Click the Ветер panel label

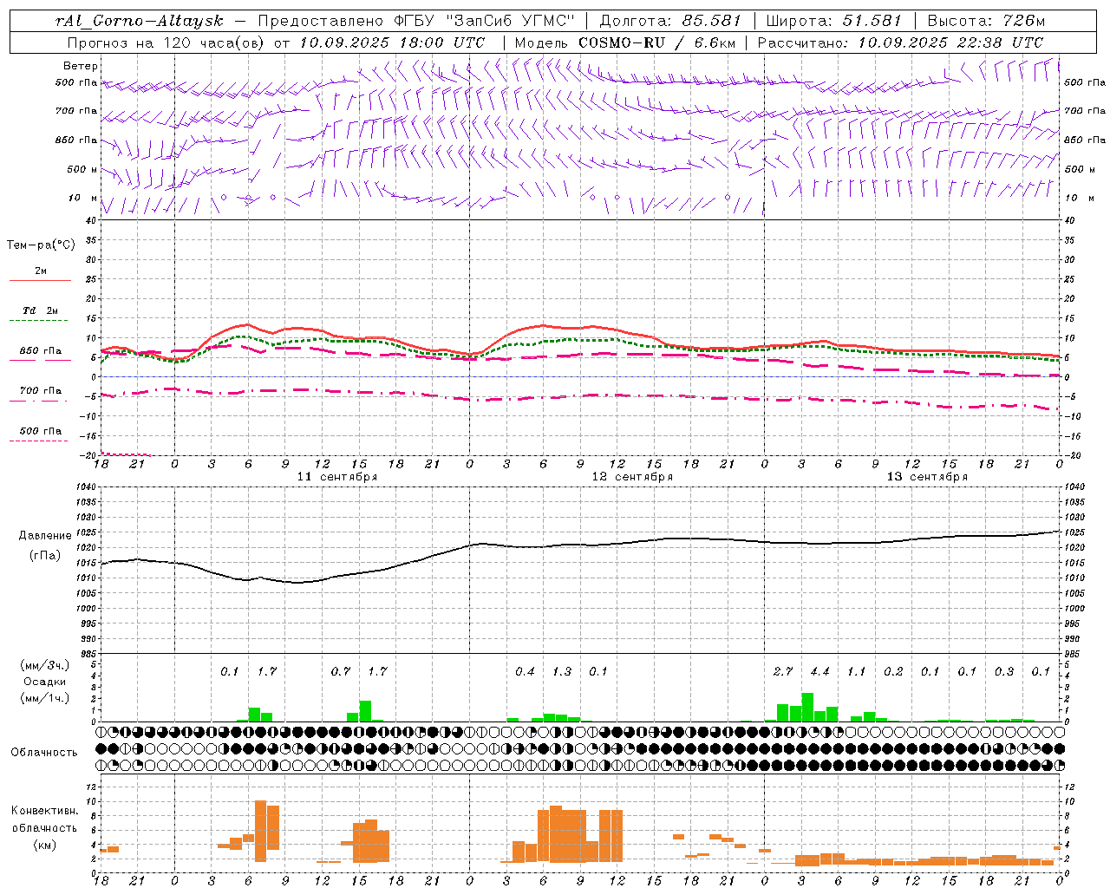tap(81, 66)
